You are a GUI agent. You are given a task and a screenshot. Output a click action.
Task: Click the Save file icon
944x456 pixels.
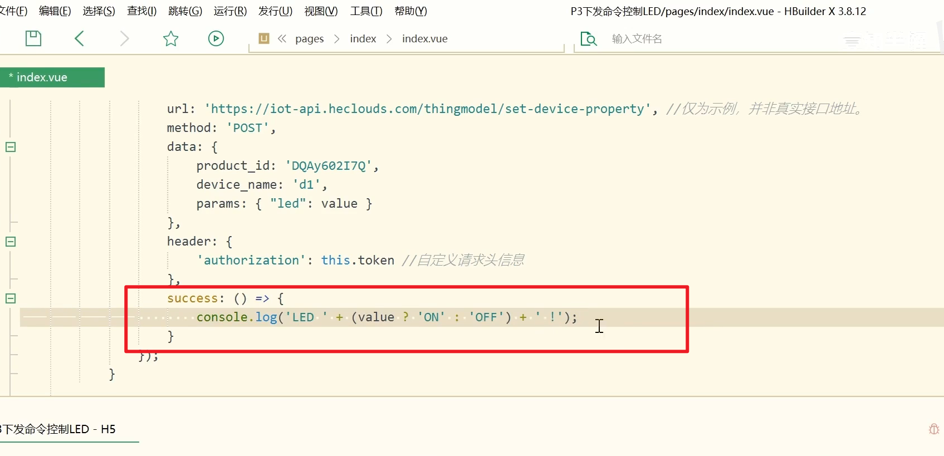(33, 38)
